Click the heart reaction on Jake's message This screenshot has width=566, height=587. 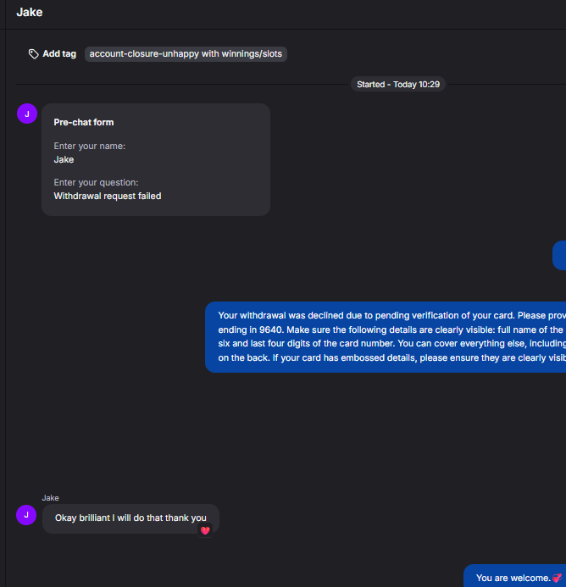pos(205,530)
